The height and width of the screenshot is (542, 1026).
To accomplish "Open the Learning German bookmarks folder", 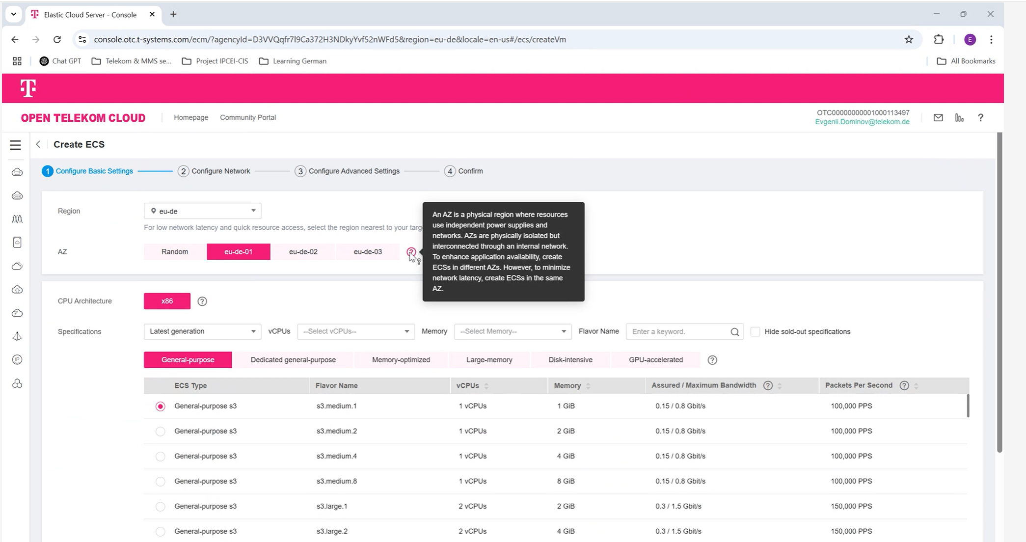I will point(293,61).
